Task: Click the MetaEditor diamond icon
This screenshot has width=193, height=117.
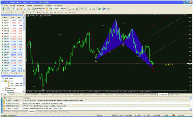Action: click(x=47, y=9)
